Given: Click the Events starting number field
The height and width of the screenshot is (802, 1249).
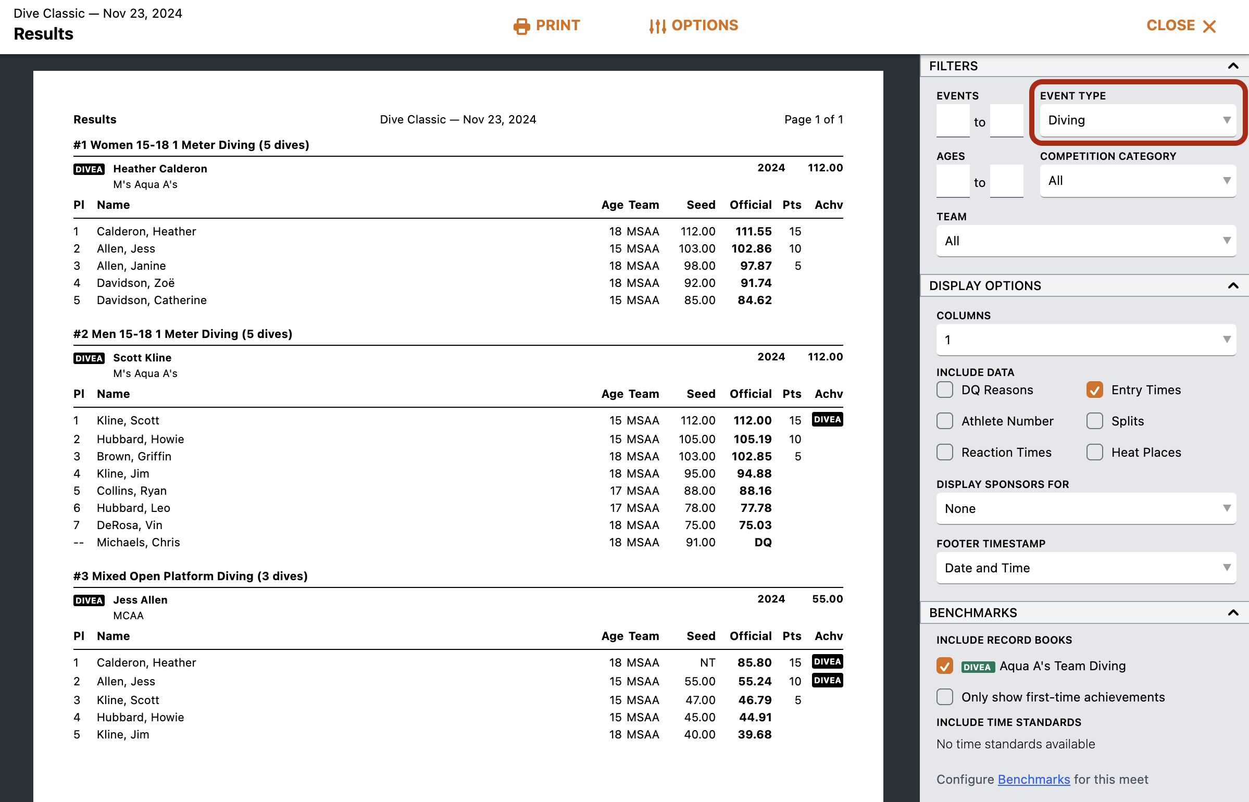Looking at the screenshot, I should click(953, 121).
